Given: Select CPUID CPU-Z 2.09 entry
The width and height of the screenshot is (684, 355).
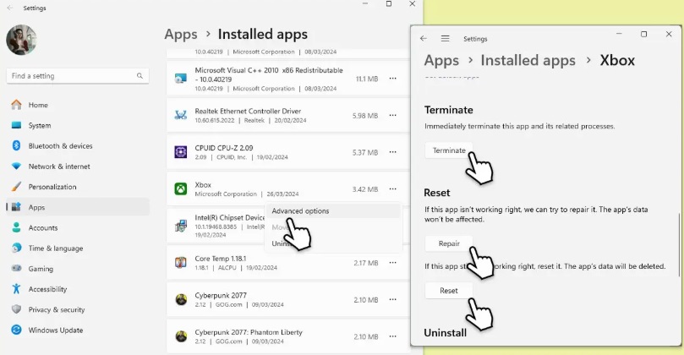Looking at the screenshot, I should click(x=288, y=152).
